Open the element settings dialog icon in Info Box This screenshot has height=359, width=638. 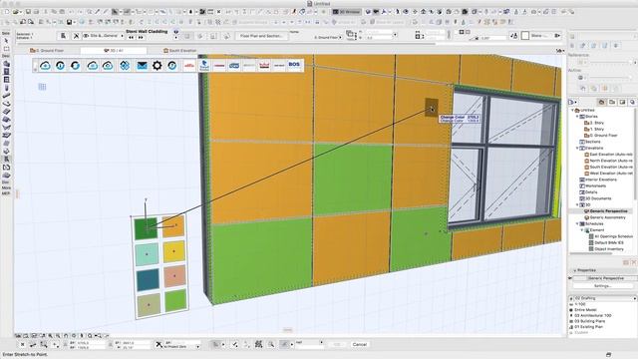[x=63, y=36]
